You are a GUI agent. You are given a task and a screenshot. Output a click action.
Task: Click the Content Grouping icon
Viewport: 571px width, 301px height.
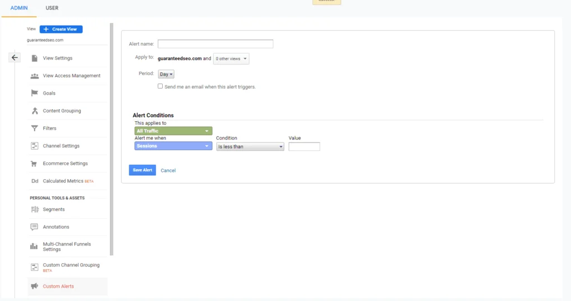[x=35, y=111]
